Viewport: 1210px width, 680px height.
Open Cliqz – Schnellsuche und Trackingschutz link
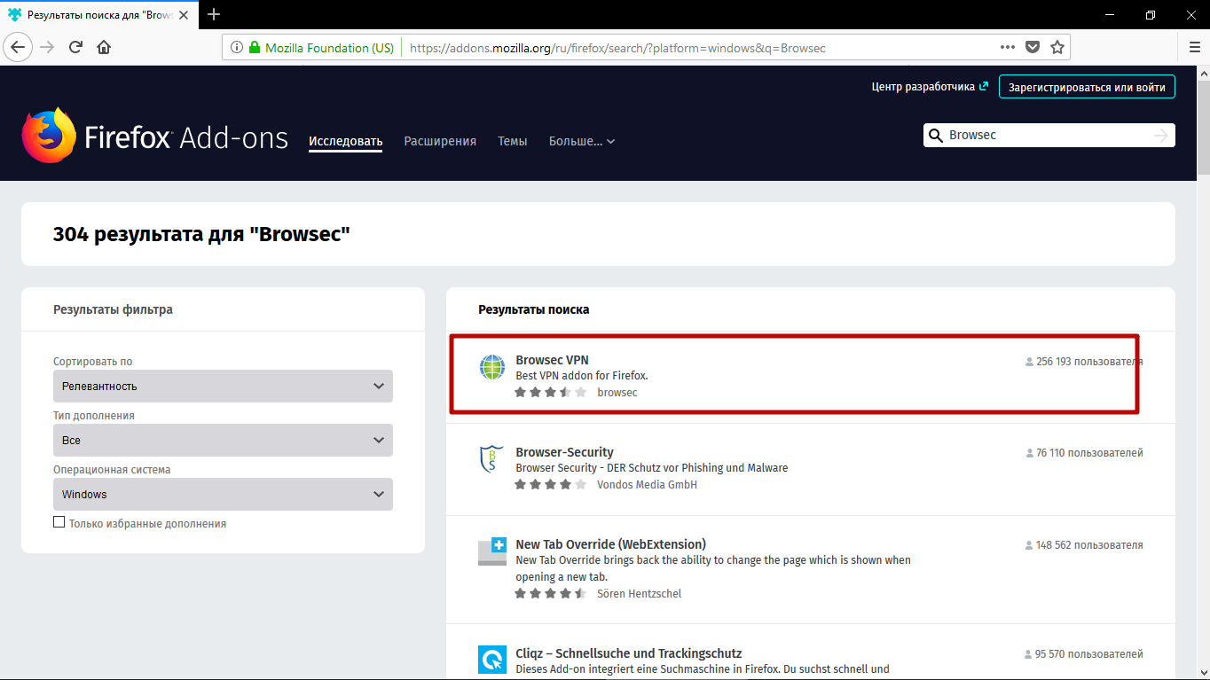pyautogui.click(x=628, y=653)
